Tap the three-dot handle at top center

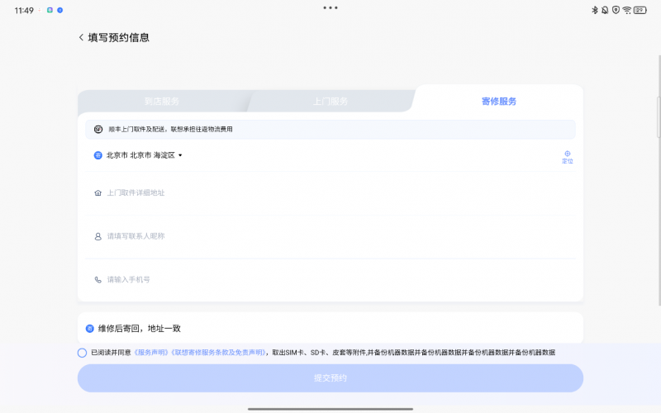(330, 7)
